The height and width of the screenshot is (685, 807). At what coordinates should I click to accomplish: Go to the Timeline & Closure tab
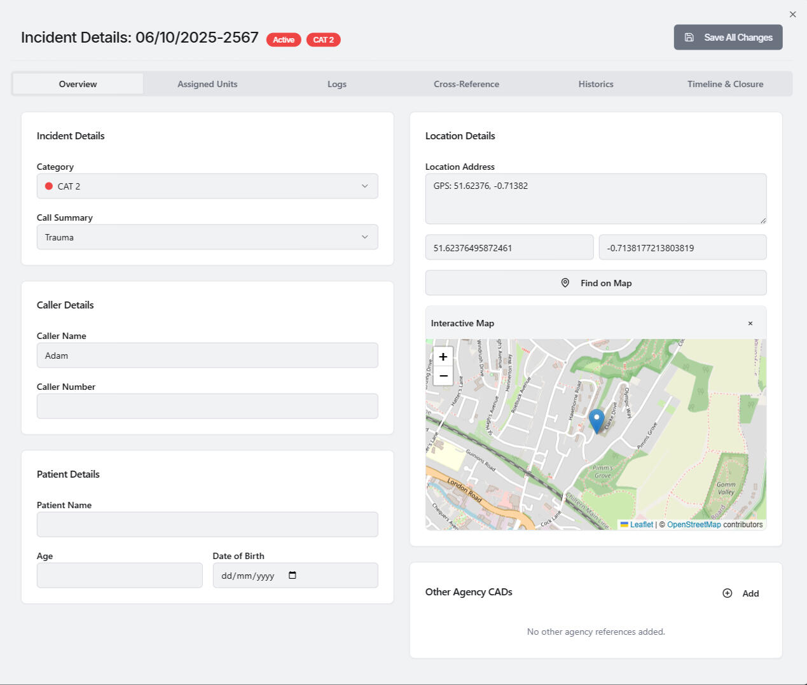725,84
